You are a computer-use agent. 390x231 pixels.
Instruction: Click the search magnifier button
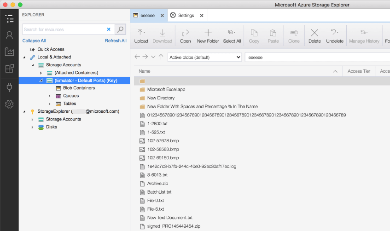coord(120,29)
